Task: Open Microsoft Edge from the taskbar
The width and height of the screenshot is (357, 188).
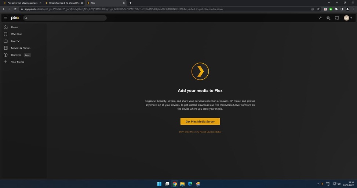Action: pos(190,184)
